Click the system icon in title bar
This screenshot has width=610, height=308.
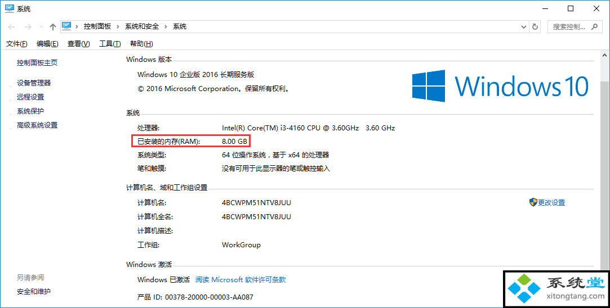click(10, 8)
